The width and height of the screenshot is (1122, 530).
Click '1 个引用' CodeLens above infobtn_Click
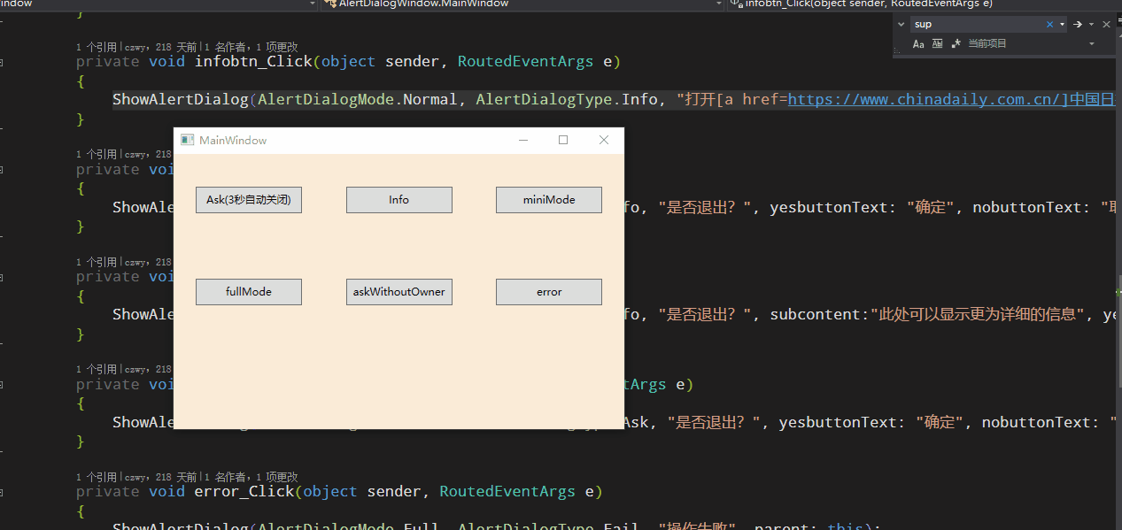97,47
